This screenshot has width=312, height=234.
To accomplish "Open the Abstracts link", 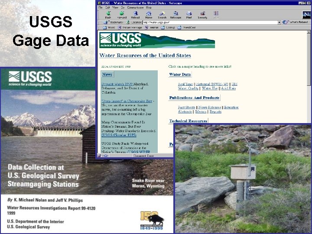I will (x=185, y=111).
